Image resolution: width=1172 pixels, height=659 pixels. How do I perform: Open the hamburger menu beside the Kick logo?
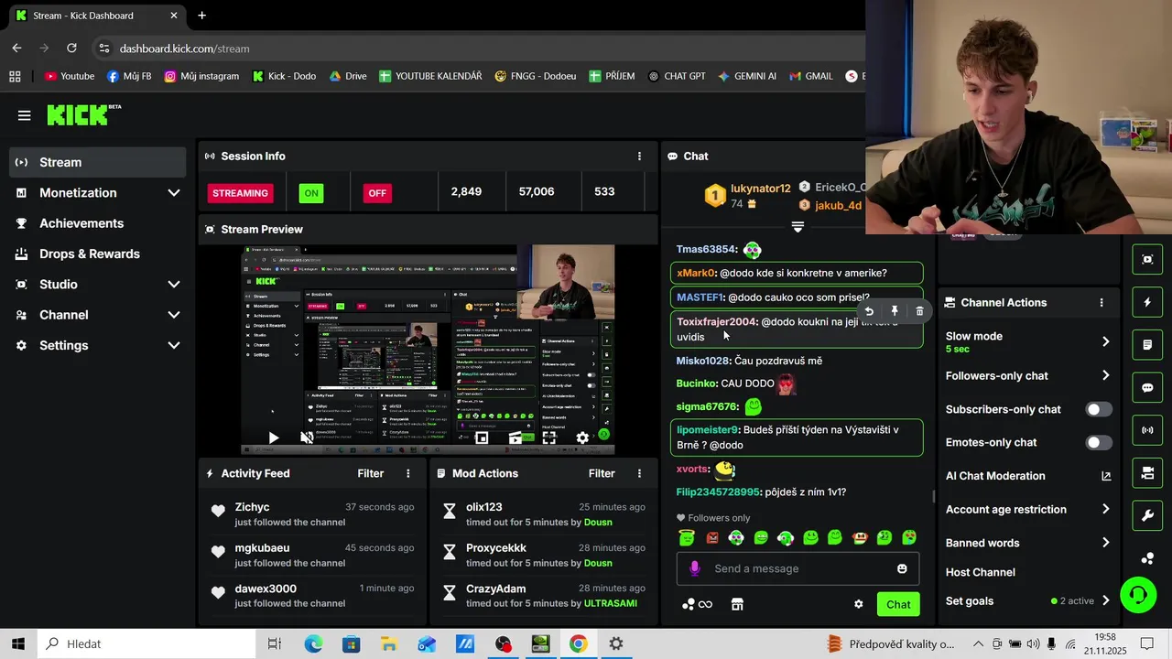24,115
